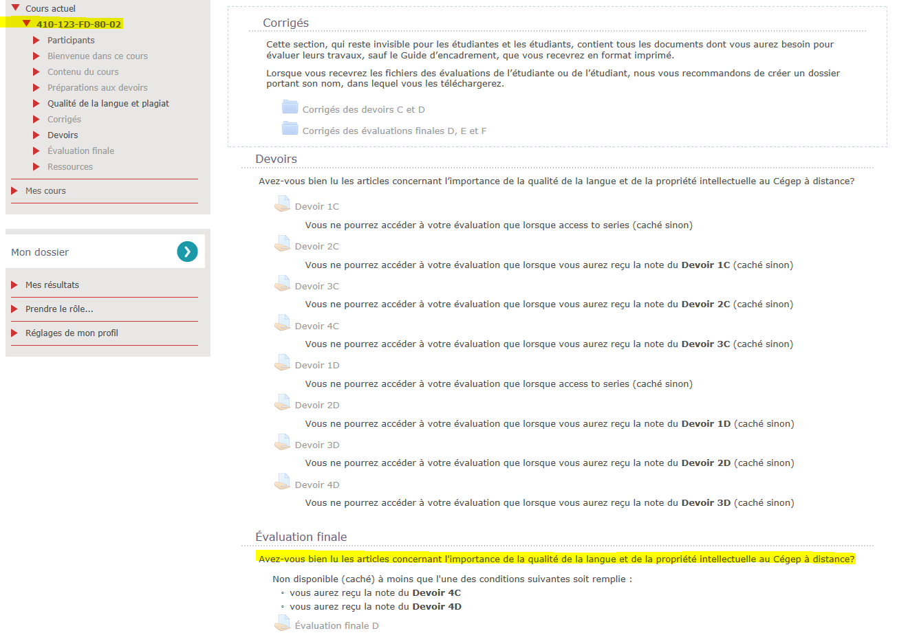Open the Devoir 2D link
The image size is (897, 633).
pos(316,406)
